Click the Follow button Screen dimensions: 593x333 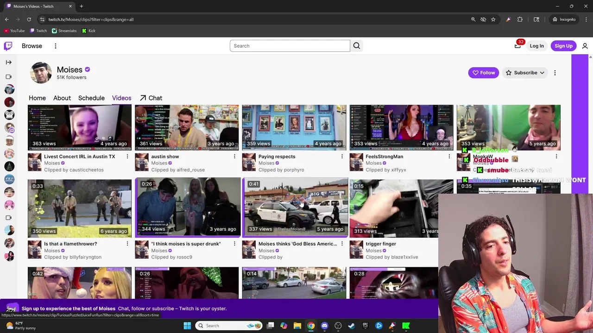point(483,73)
